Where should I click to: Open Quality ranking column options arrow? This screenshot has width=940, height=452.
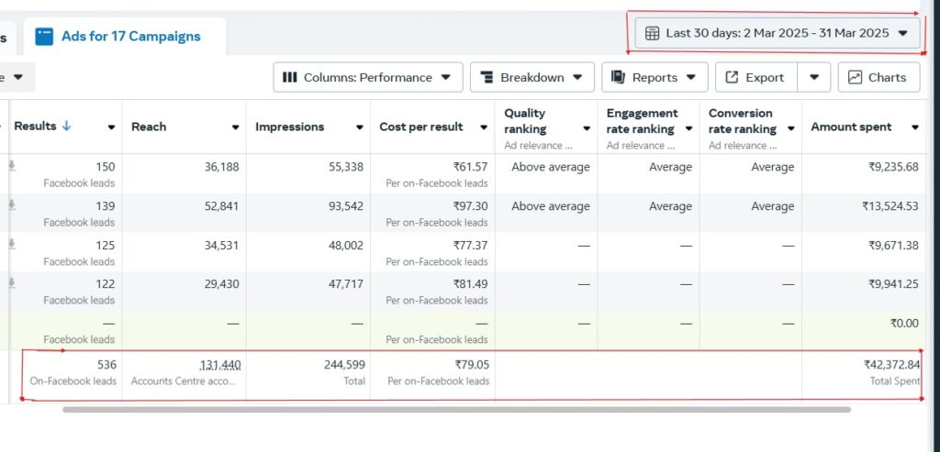pos(587,129)
